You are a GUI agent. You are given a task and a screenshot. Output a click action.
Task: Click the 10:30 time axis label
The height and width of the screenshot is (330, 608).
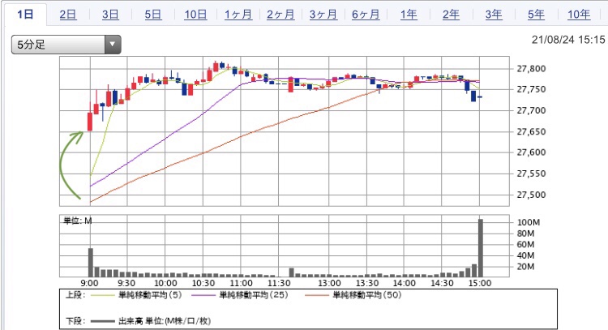[x=203, y=283]
